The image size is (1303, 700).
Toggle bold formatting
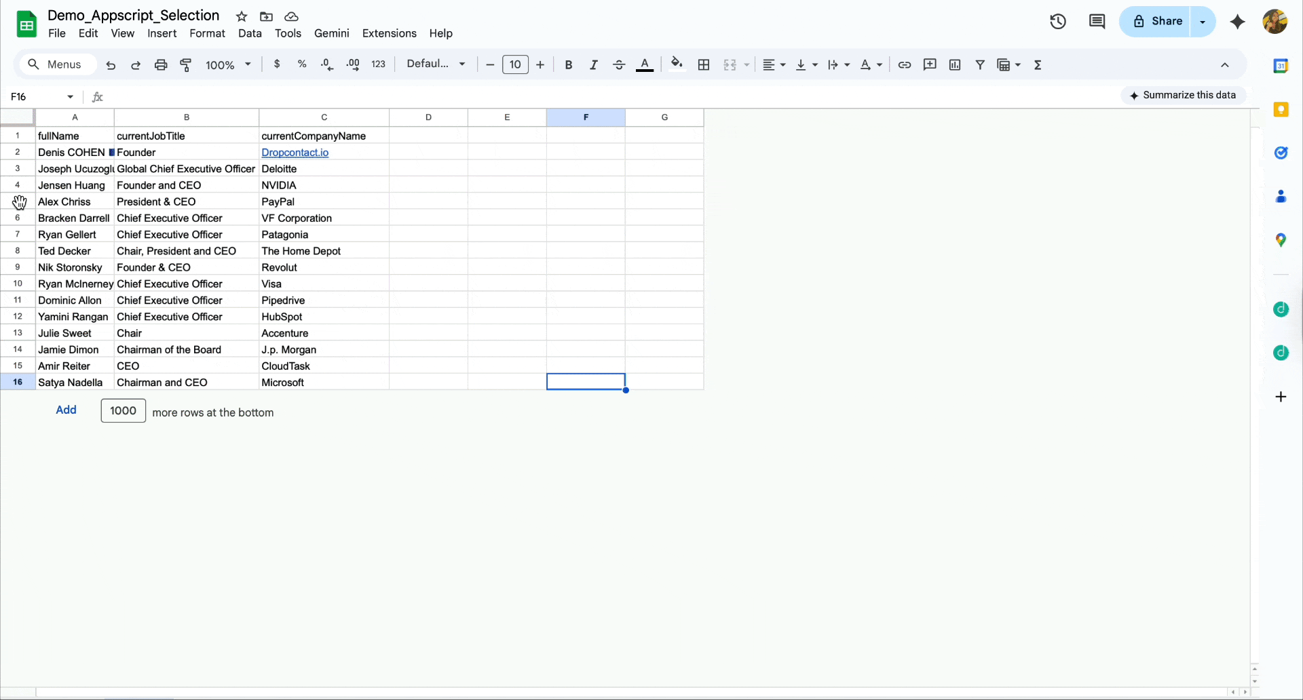click(569, 65)
